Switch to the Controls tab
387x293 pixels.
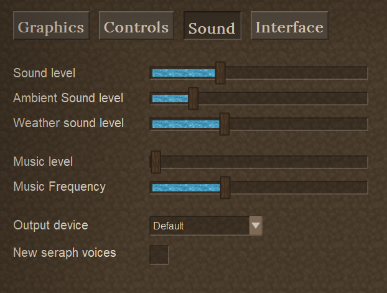(x=136, y=27)
